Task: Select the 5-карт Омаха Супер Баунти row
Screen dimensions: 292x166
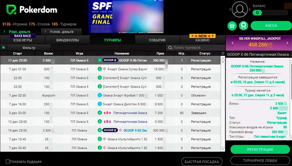Action: tap(110, 69)
